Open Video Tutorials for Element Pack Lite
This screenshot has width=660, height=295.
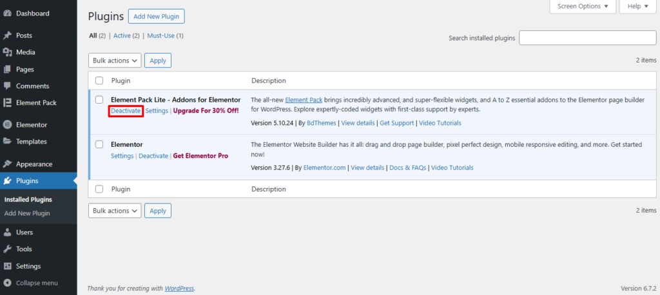coord(441,123)
